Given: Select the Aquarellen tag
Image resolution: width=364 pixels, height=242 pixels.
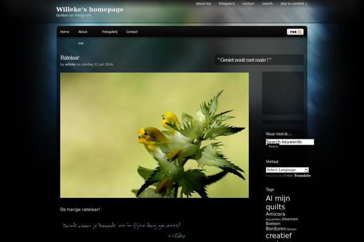Looking at the screenshot, I should click(x=274, y=219).
